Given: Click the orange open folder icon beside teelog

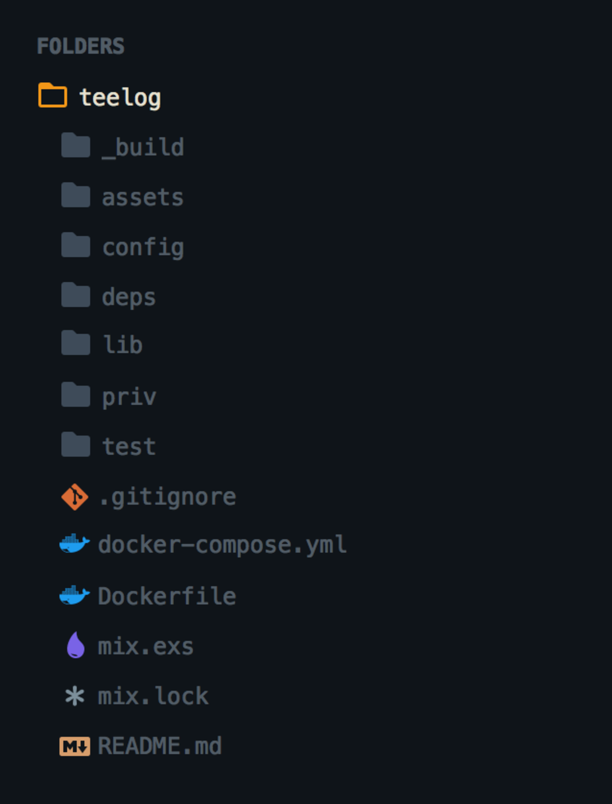Looking at the screenshot, I should click(x=52, y=96).
